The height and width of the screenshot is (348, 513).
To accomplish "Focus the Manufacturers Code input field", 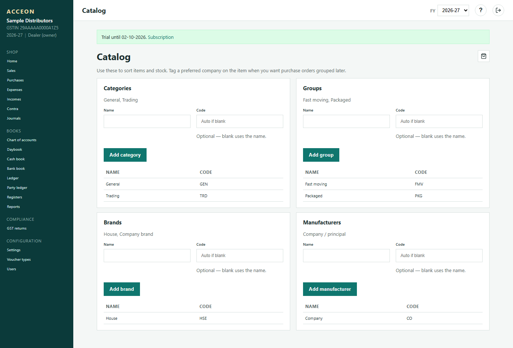I will coord(439,256).
